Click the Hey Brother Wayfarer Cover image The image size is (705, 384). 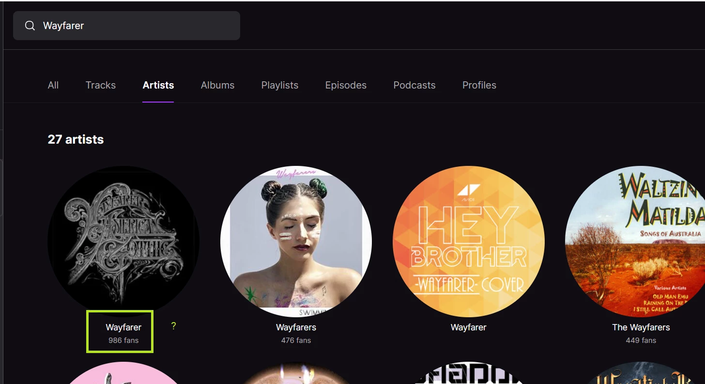(469, 242)
